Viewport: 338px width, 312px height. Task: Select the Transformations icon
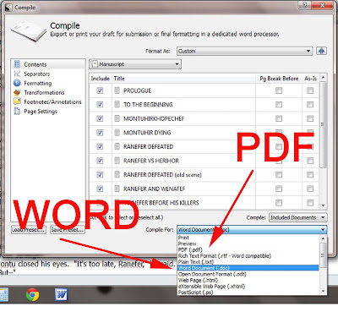17,92
